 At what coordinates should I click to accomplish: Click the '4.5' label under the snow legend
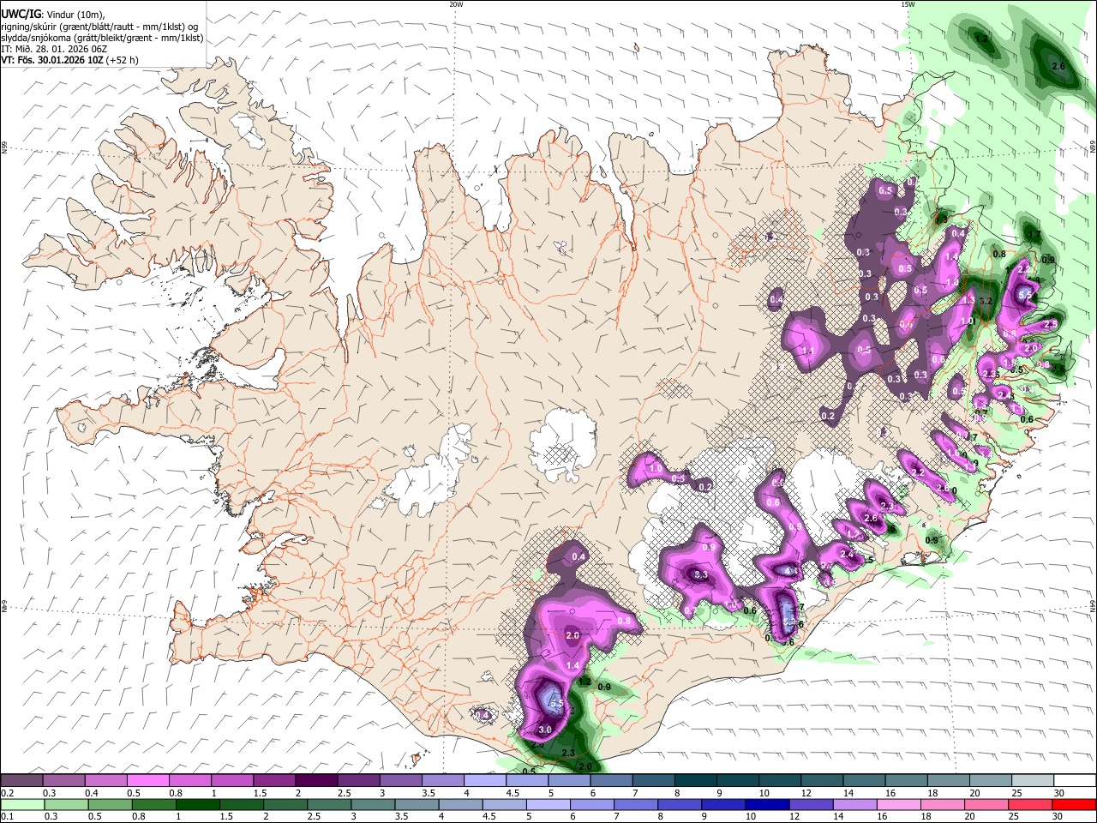pyautogui.click(x=513, y=793)
